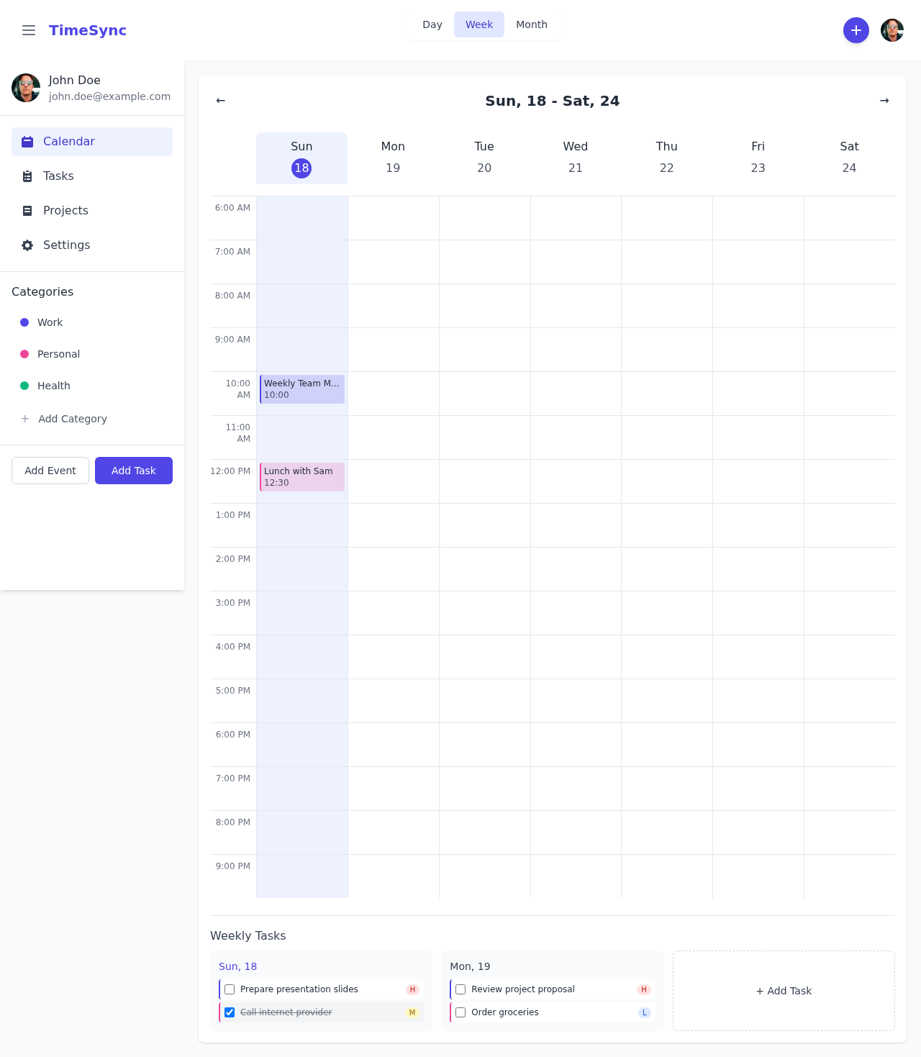Click the plus button in the top bar
921x1057 pixels.
(x=856, y=30)
